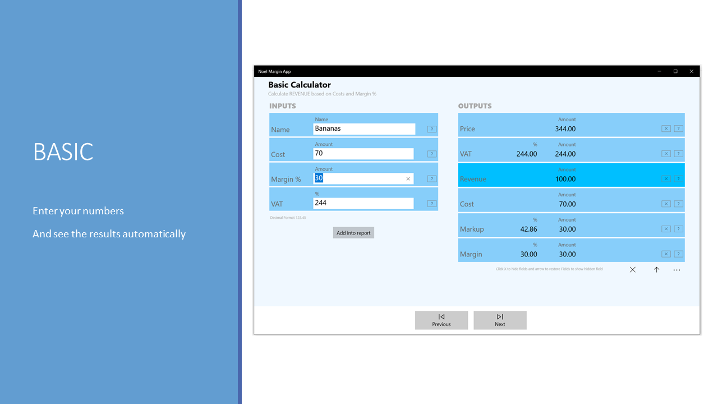Image resolution: width=718 pixels, height=404 pixels.
Task: Maximize the Noel Margin App window
Action: click(x=675, y=71)
